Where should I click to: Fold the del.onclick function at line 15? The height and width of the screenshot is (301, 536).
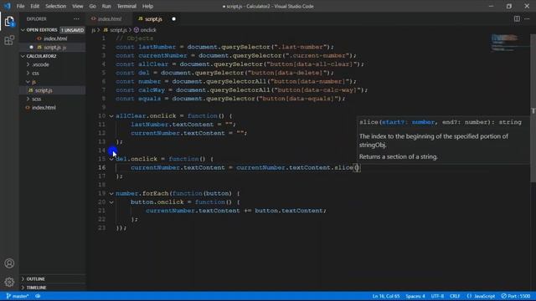tap(111, 159)
